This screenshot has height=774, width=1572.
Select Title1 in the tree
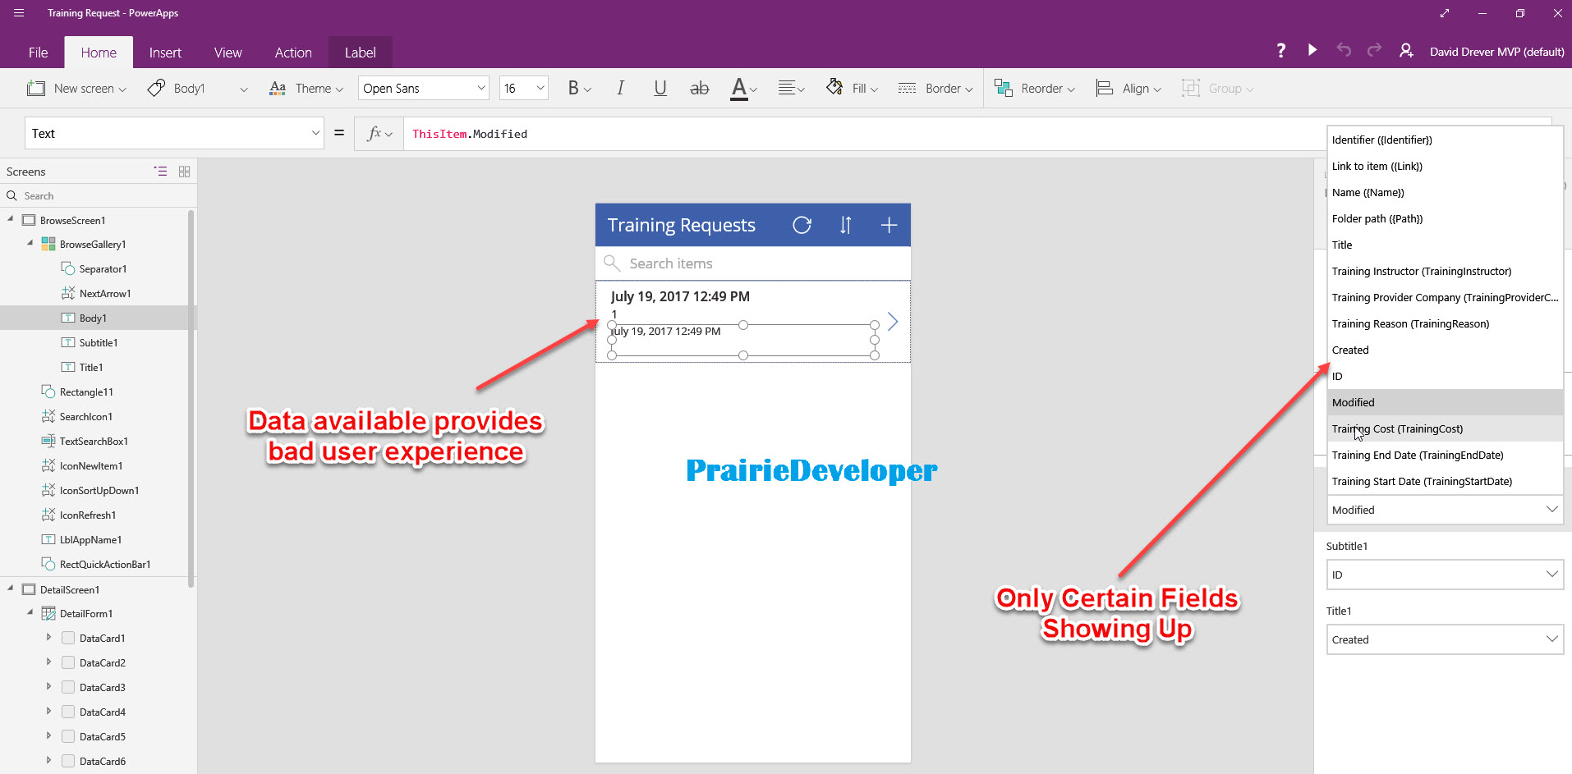coord(91,367)
